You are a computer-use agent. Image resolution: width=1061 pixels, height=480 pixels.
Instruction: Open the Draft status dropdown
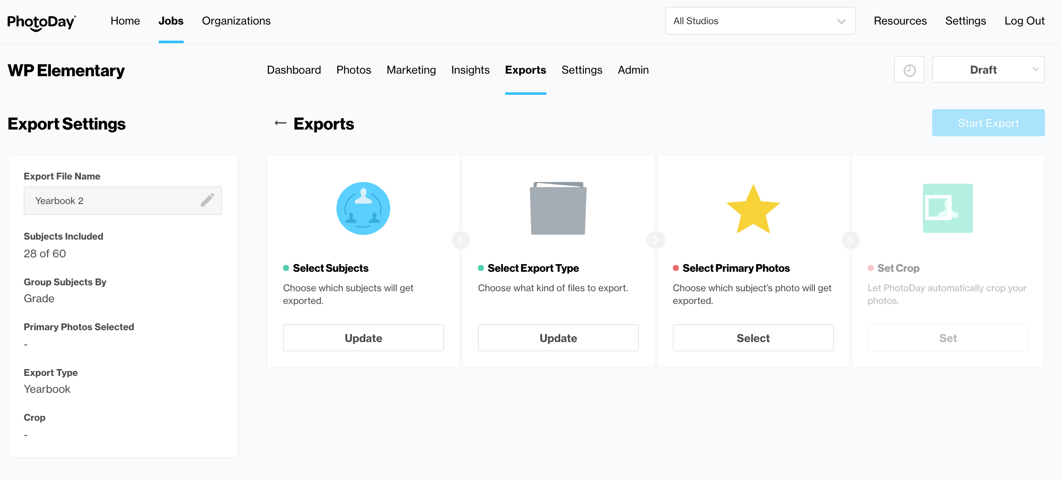pos(988,70)
